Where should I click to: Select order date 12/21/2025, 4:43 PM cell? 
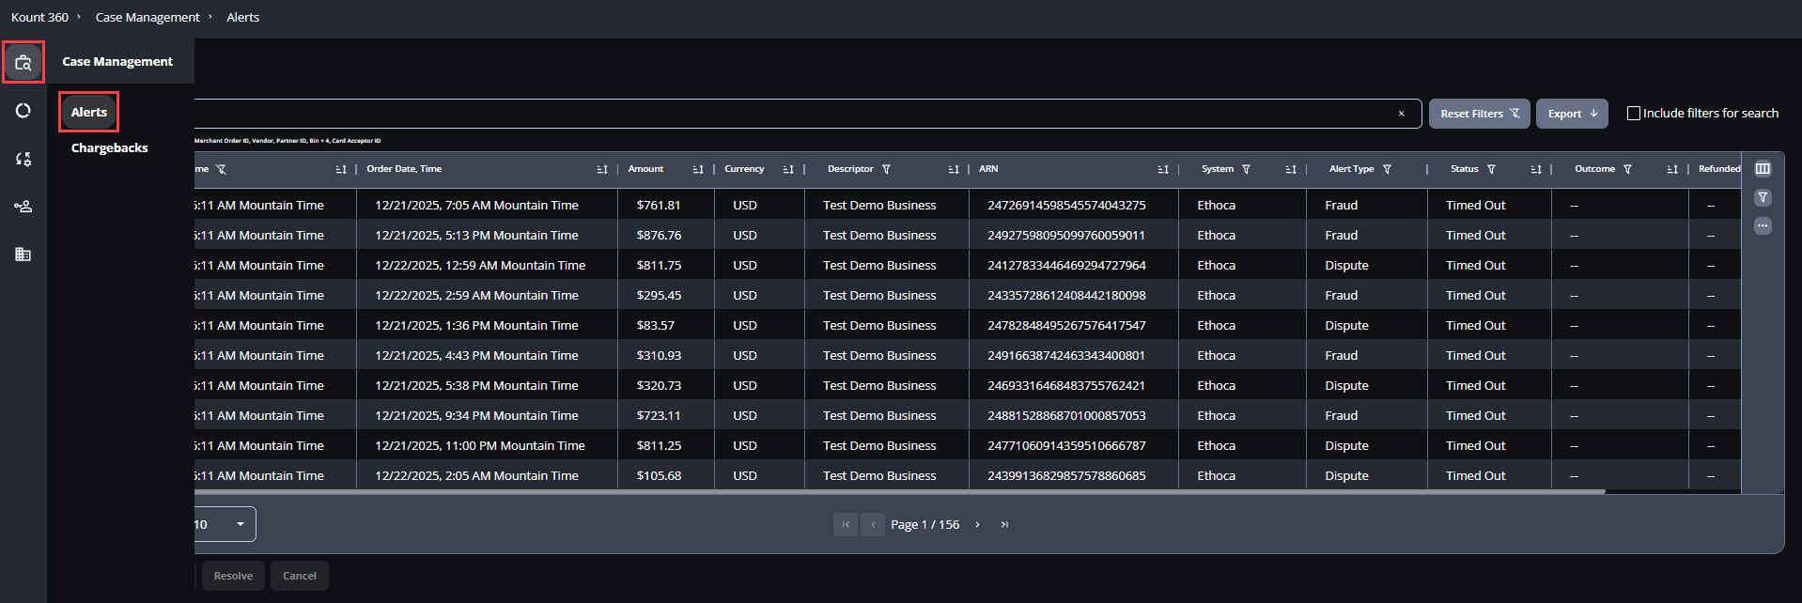pos(476,356)
